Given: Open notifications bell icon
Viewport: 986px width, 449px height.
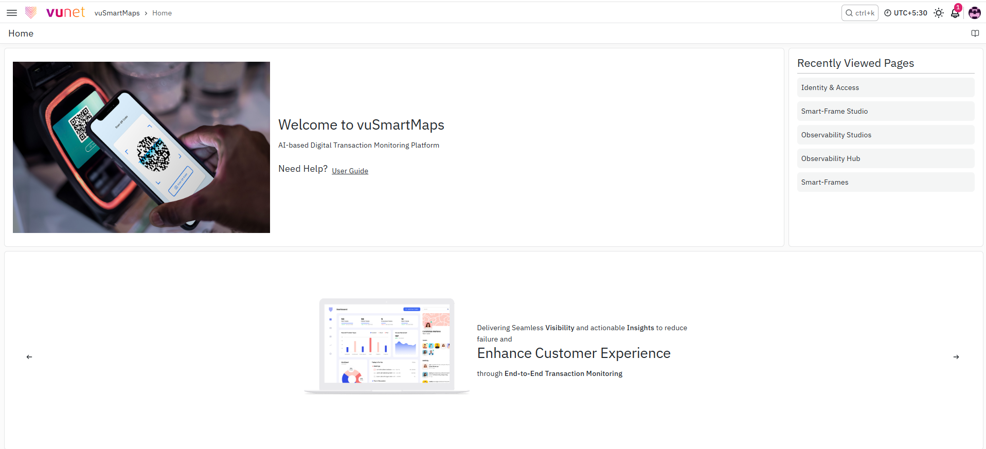Looking at the screenshot, I should coord(955,13).
